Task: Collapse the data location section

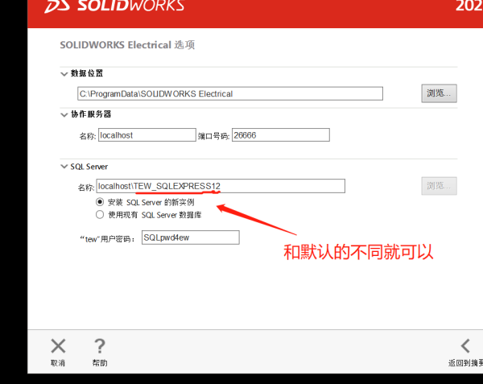Action: coord(64,74)
